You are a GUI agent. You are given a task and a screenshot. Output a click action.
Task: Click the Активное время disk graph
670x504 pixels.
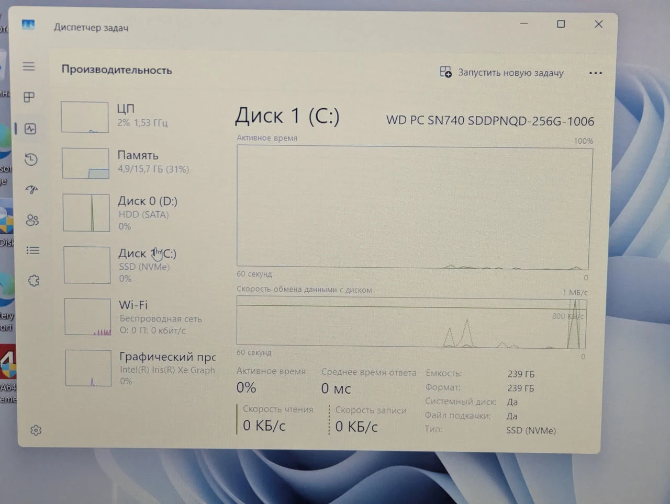(x=414, y=207)
